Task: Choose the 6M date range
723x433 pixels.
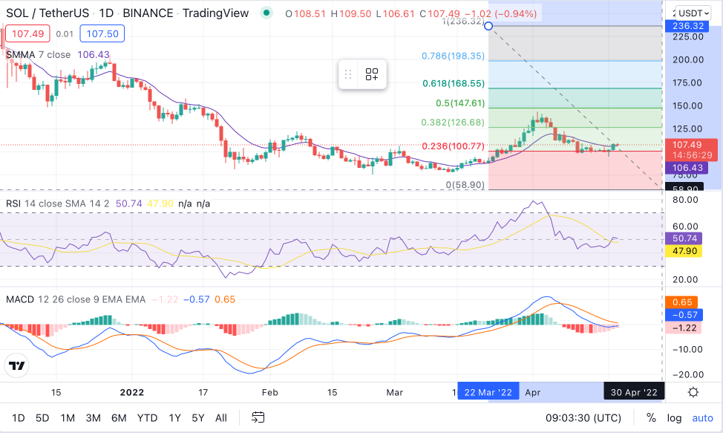Action: [x=119, y=418]
